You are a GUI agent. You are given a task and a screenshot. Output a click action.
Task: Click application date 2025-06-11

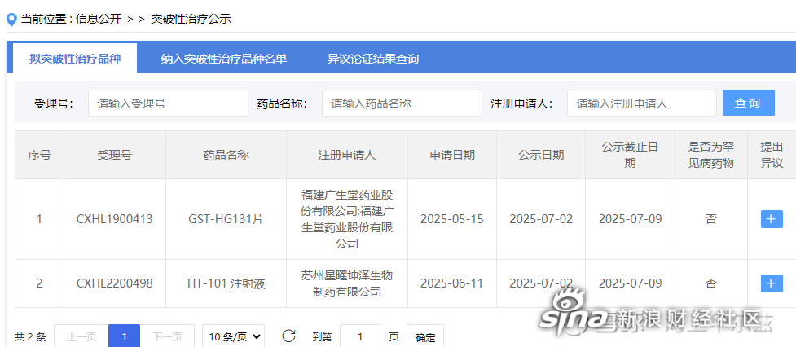452,283
